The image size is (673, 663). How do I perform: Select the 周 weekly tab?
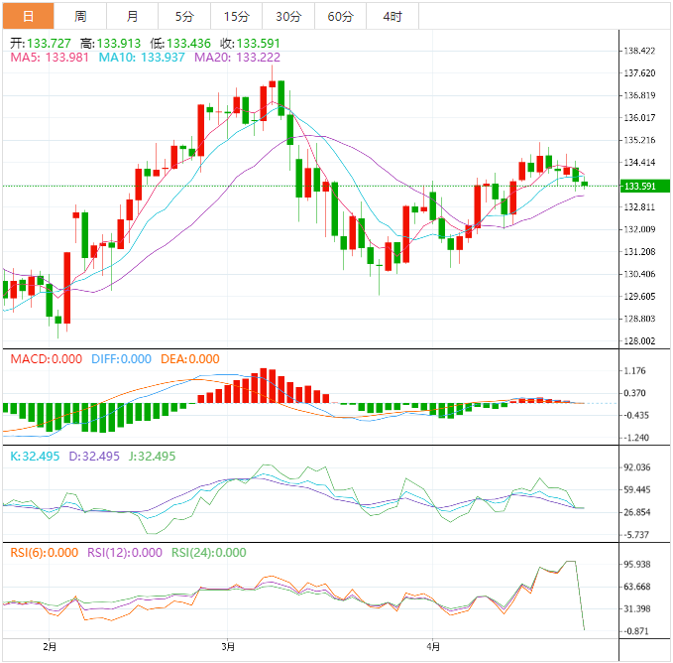79,16
